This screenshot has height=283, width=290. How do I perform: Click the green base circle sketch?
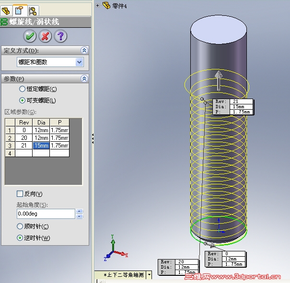pyautogui.click(x=219, y=231)
